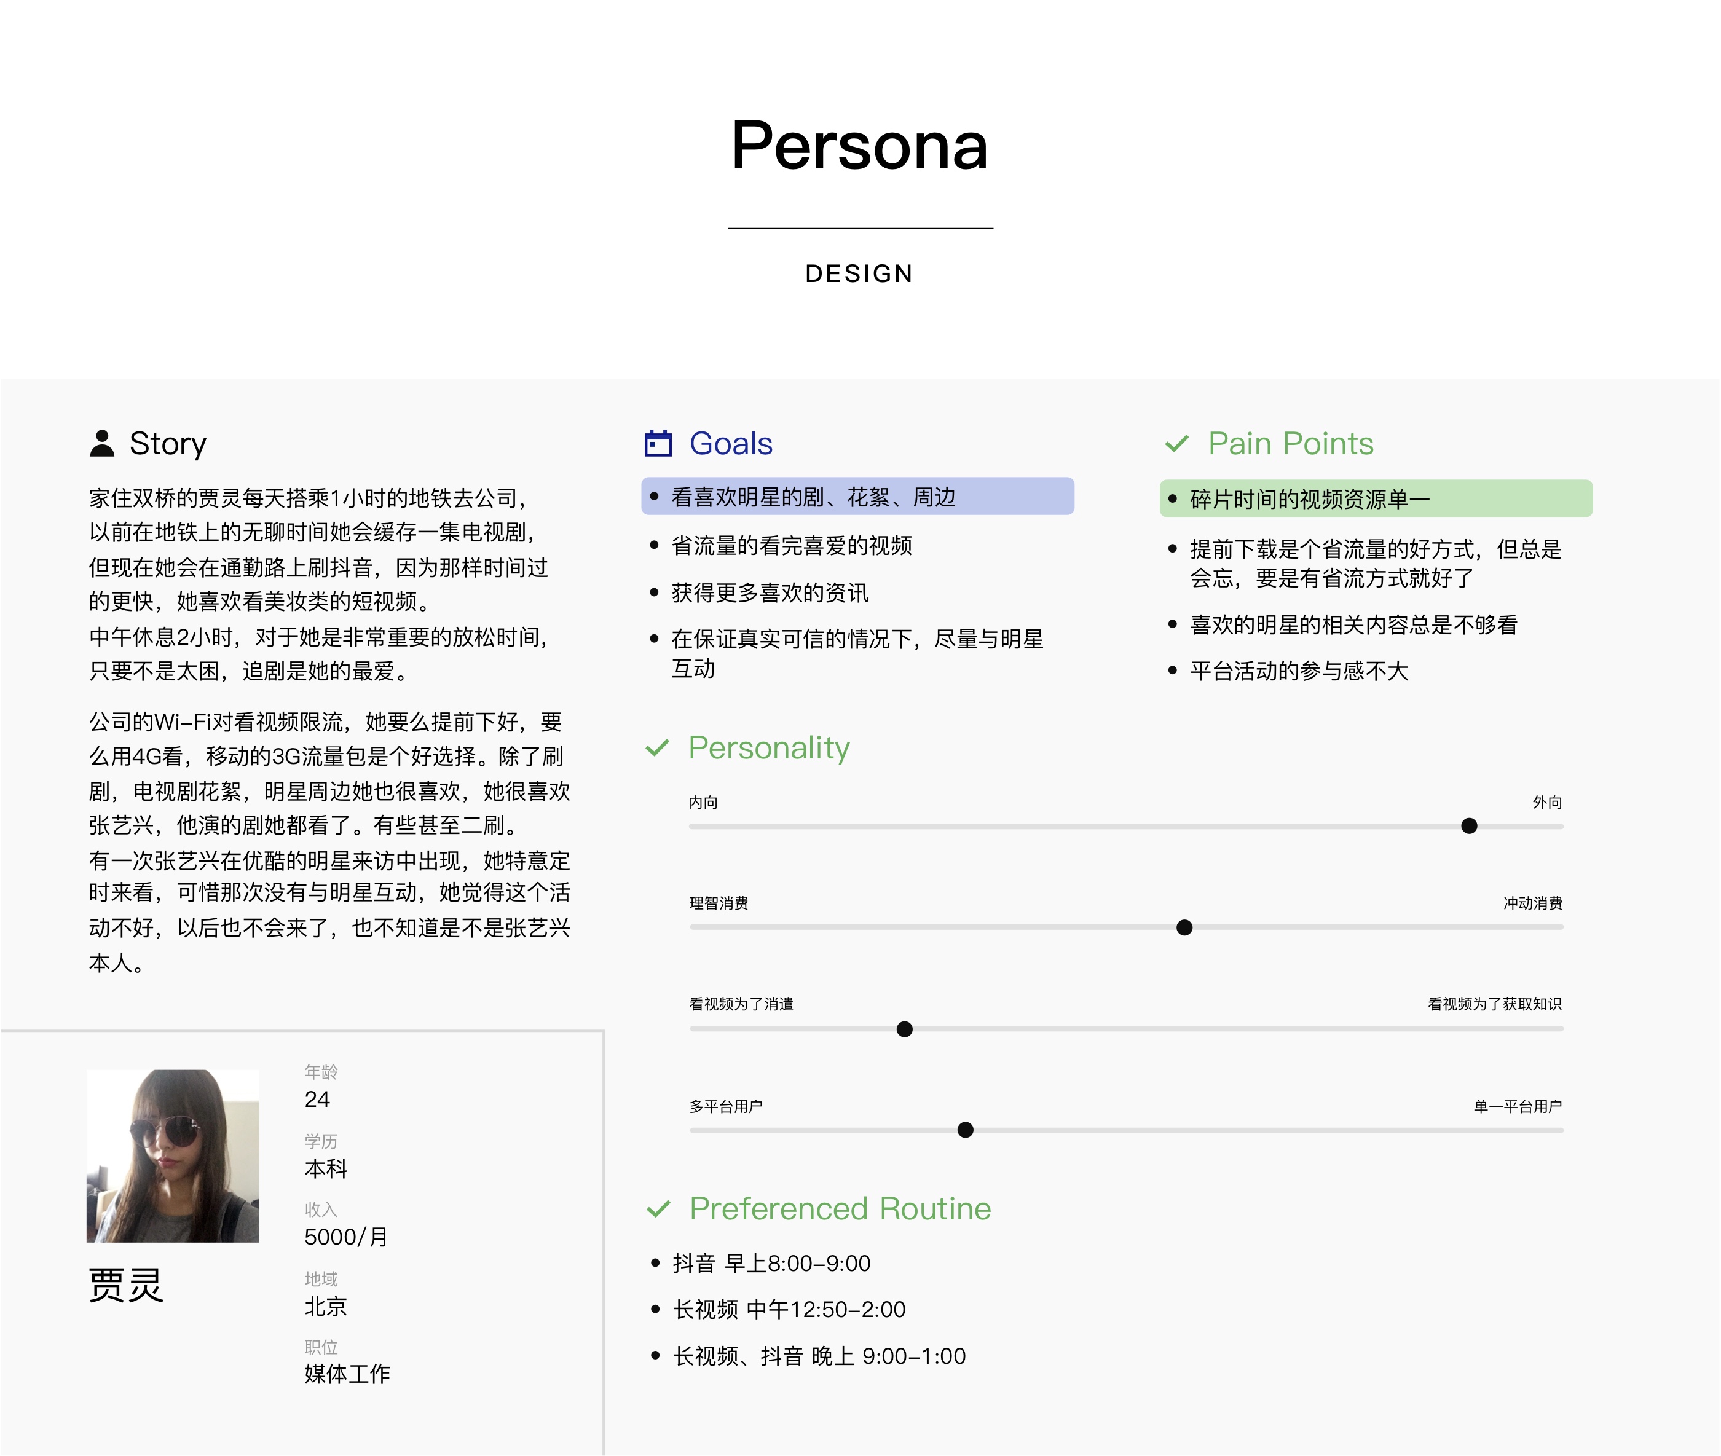Click the checkmark icon beside Personality
Screen dimensions: 1721x1456
click(657, 748)
